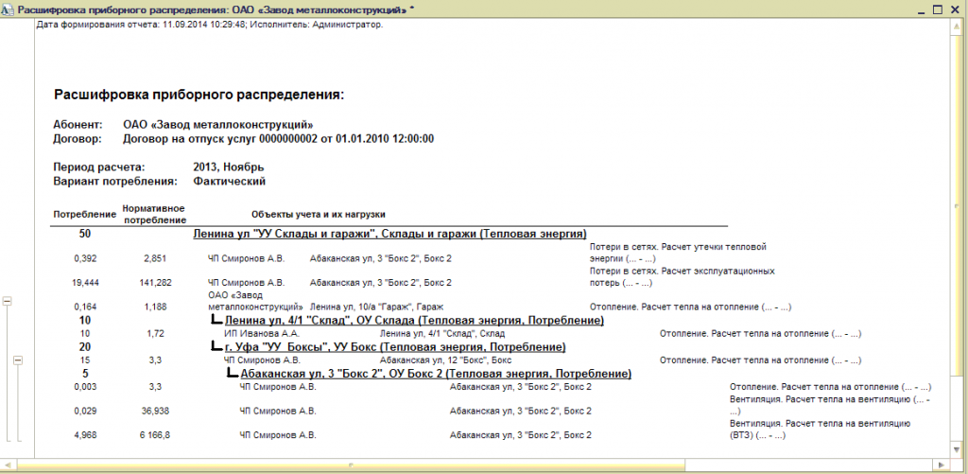Open group 'г. Уфа "УУ Боксы", УУ Бокс'
Viewport: 968px width, 474px height.
[x=394, y=347]
